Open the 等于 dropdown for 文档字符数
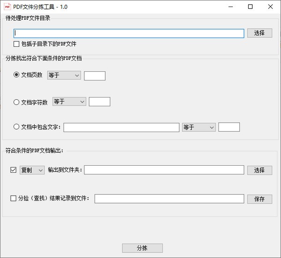The width and height of the screenshot is (281, 258). 69,102
